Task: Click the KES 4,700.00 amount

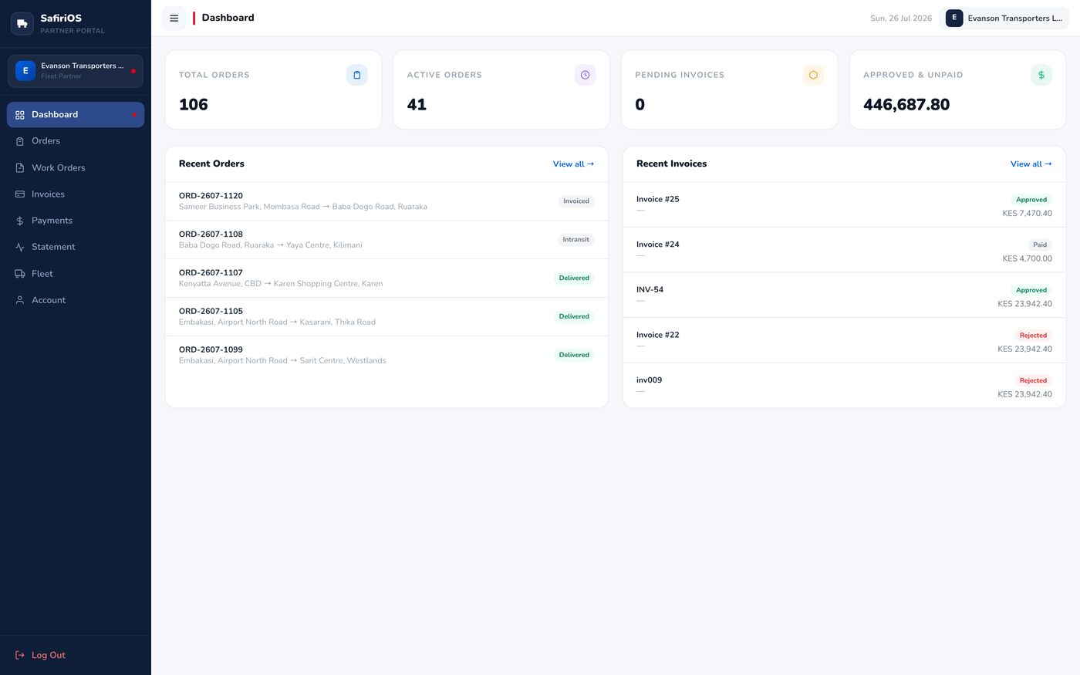Action: click(1027, 259)
